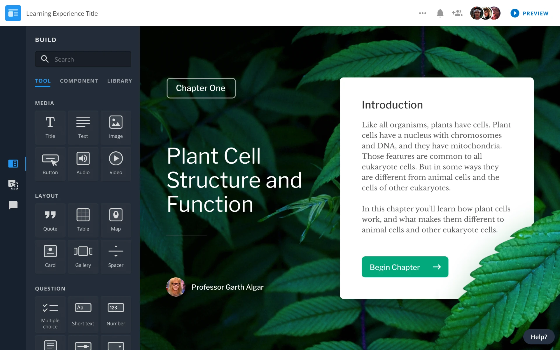The width and height of the screenshot is (560, 350).
Task: Select the Image media tool
Action: point(116,127)
